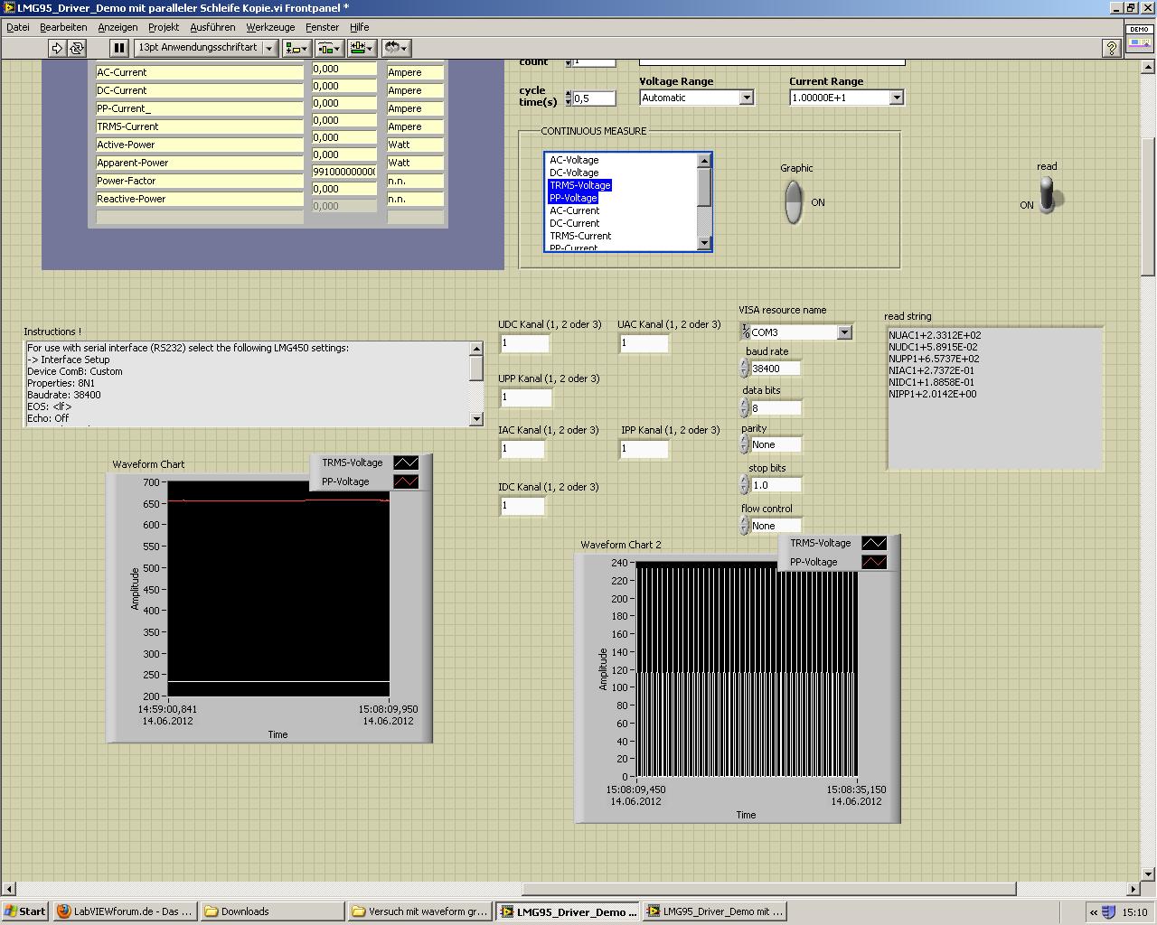Viewport: 1157px width, 925px height.
Task: Open the VISA resource name COM3 dropdown
Action: (x=844, y=332)
